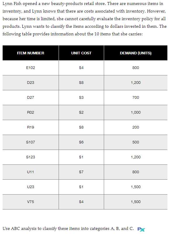This screenshot has width=170, height=234.
Task: Select the D27 item cell
Action: (31, 98)
